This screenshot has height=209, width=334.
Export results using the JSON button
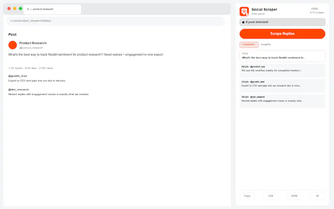click(x=294, y=196)
